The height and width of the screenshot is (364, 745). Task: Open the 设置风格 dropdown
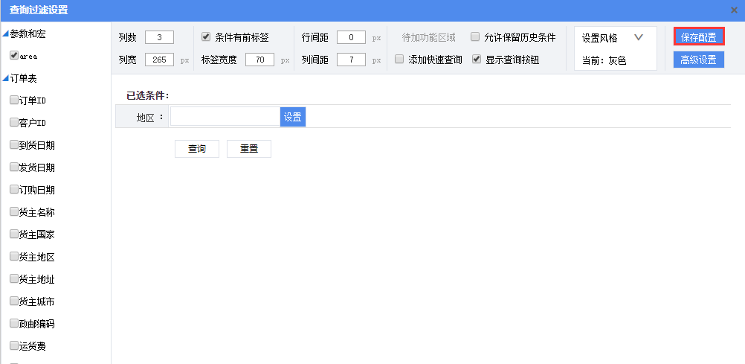[x=637, y=38]
